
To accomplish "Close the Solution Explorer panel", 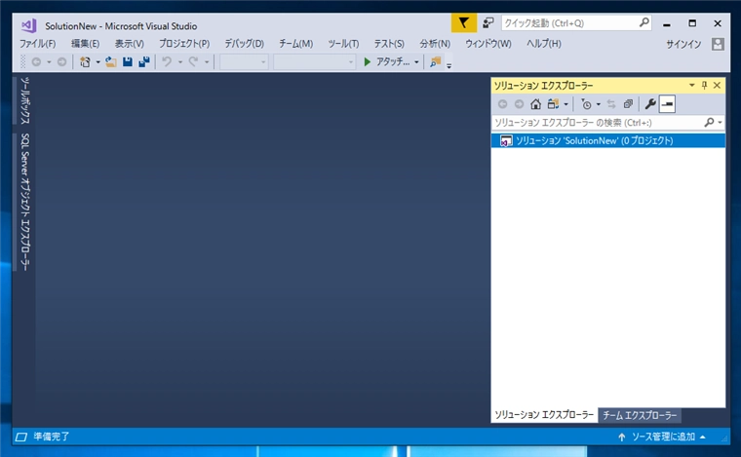I will tap(717, 85).
